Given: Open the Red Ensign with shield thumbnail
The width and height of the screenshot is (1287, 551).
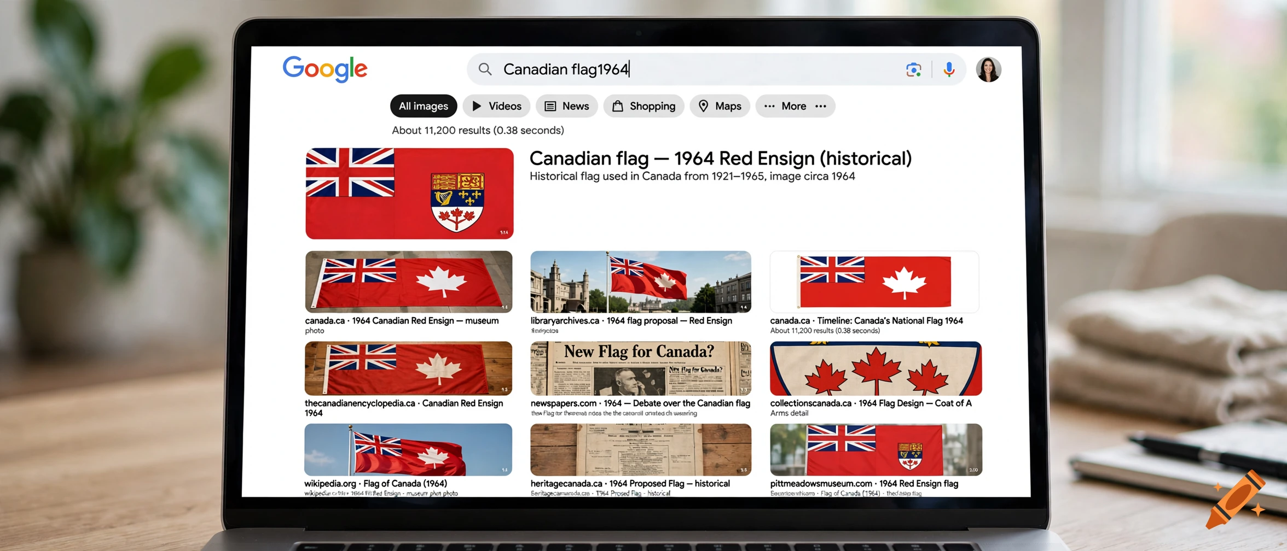Looking at the screenshot, I should (x=876, y=450).
